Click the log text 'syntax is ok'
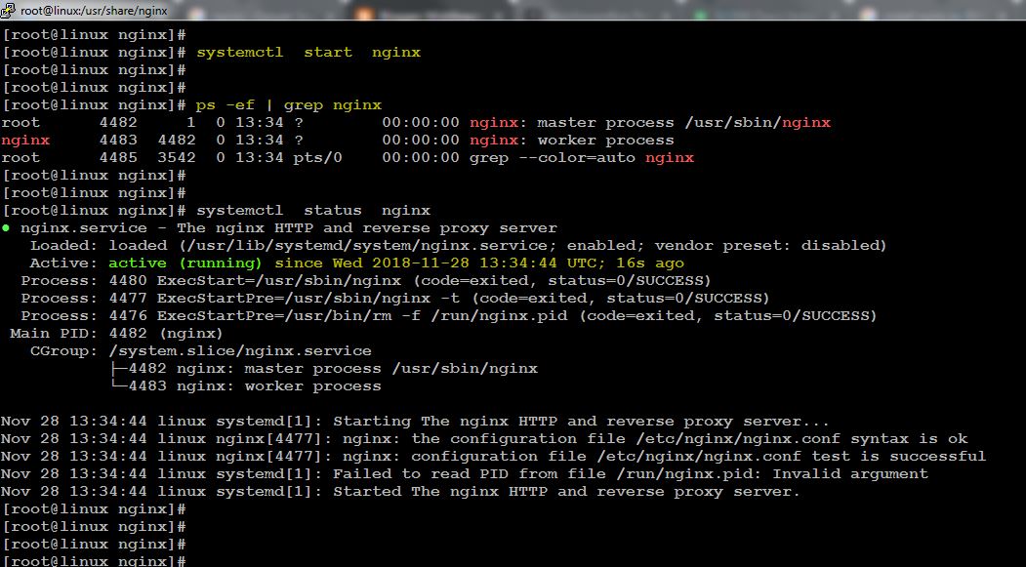This screenshot has width=1026, height=567. [909, 439]
